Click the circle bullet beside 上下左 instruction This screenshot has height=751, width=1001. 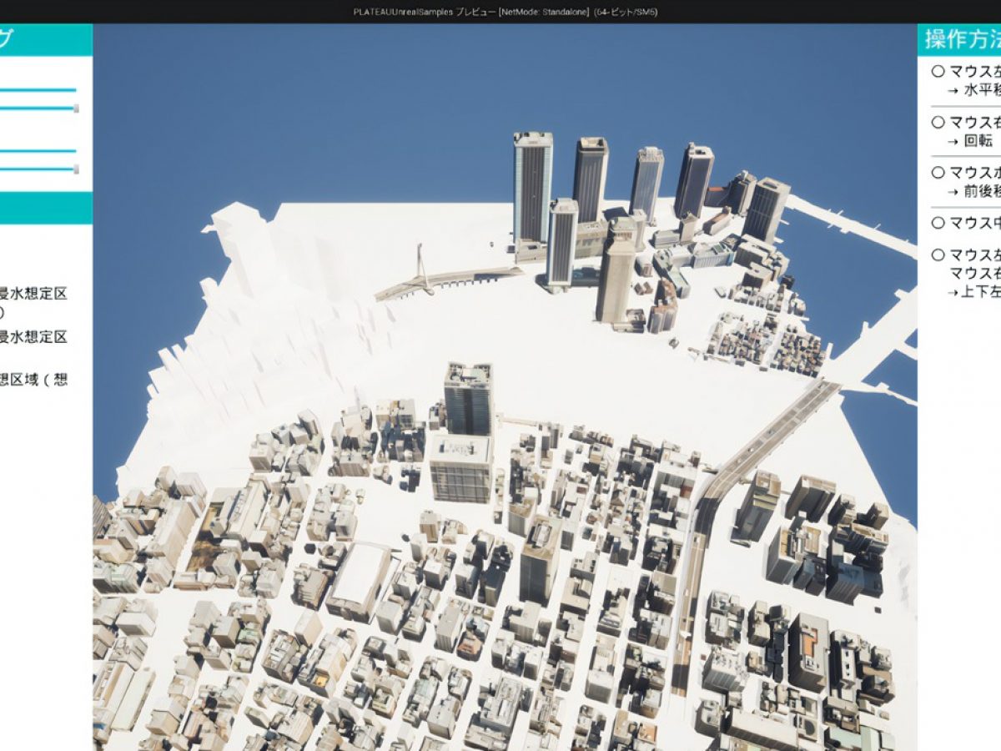(938, 255)
